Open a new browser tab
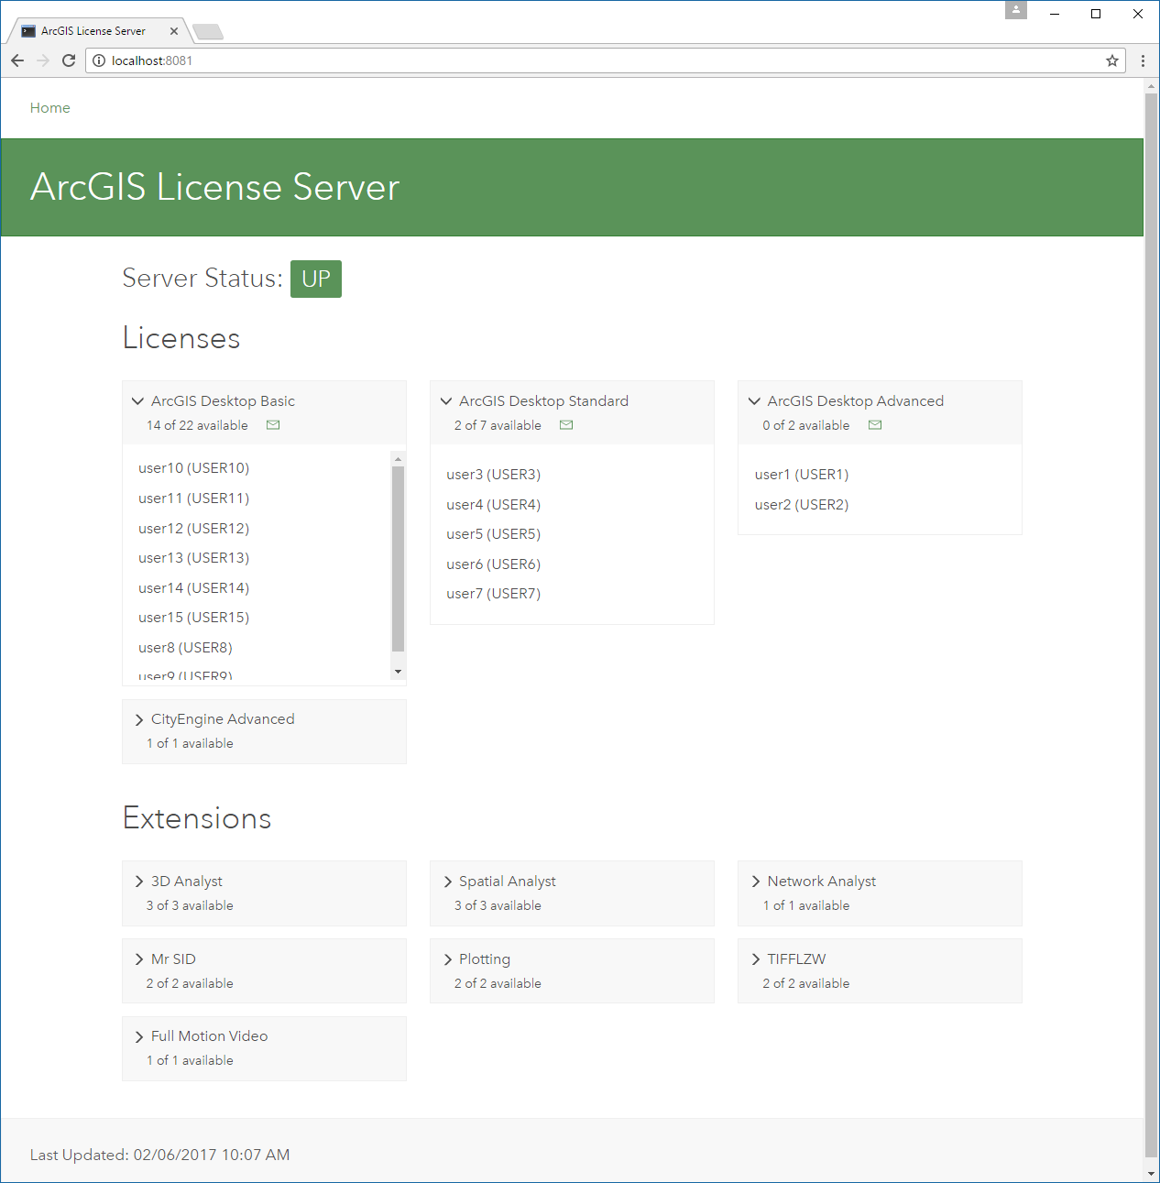Image resolution: width=1160 pixels, height=1183 pixels. [209, 32]
